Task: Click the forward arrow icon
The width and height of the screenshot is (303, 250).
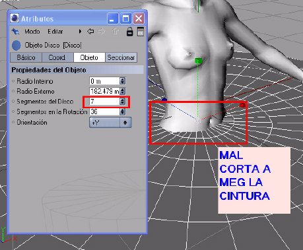Action: click(x=102, y=32)
